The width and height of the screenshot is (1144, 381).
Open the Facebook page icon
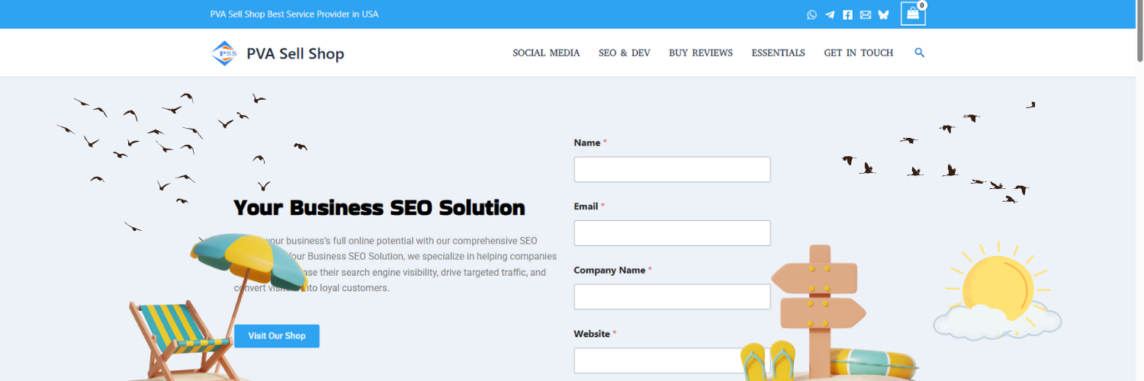(847, 14)
